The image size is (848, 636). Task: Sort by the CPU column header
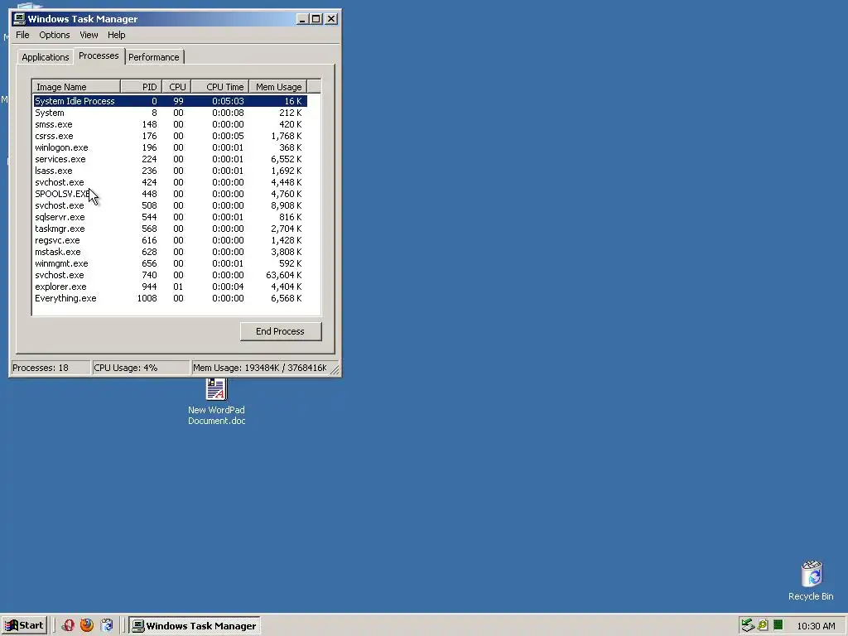[176, 86]
